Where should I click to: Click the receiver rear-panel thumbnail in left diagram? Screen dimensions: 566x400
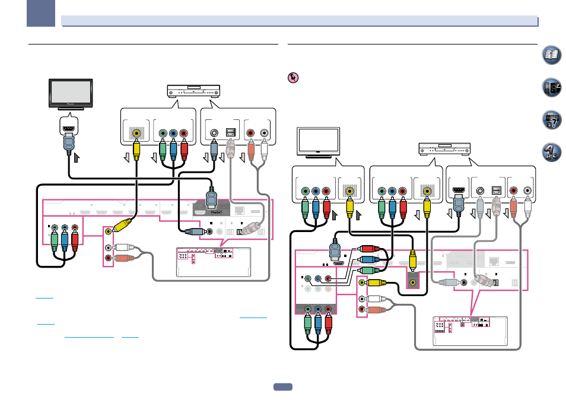214,262
